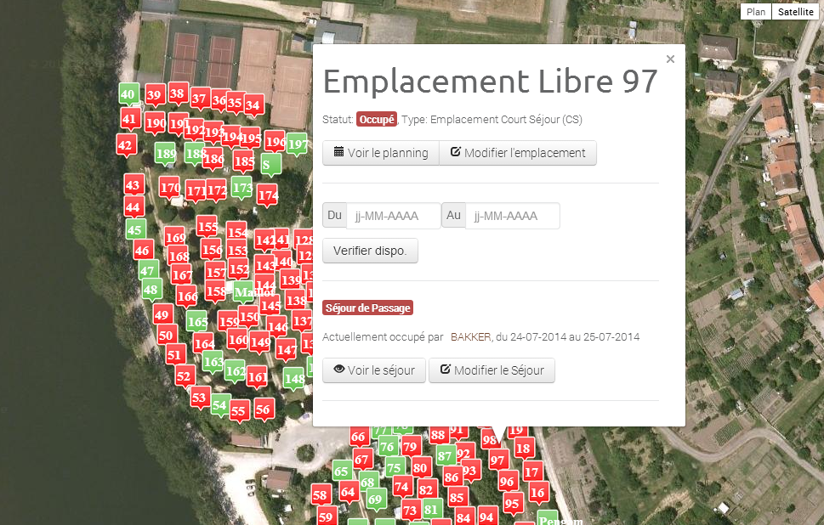The width and height of the screenshot is (824, 525).
Task: Click the "Verifier dispo." button
Action: pyautogui.click(x=370, y=251)
